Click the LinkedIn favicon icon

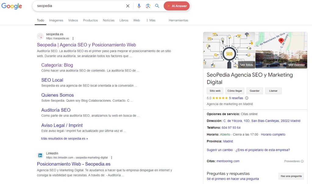(x=40, y=155)
